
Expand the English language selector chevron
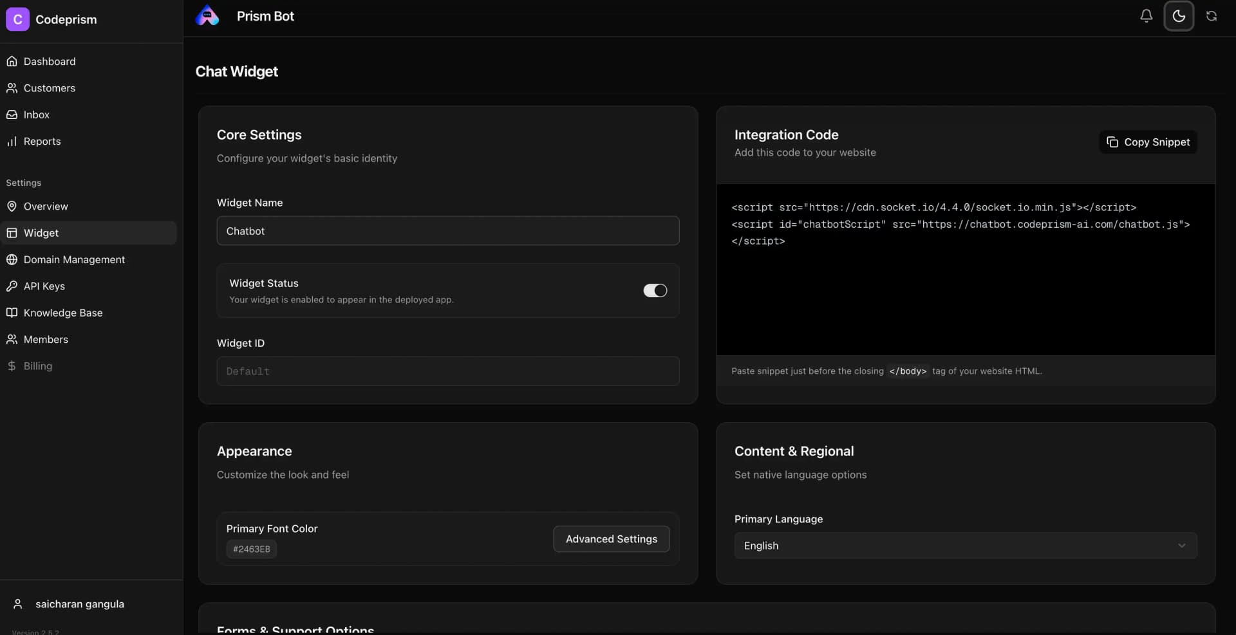(1182, 545)
